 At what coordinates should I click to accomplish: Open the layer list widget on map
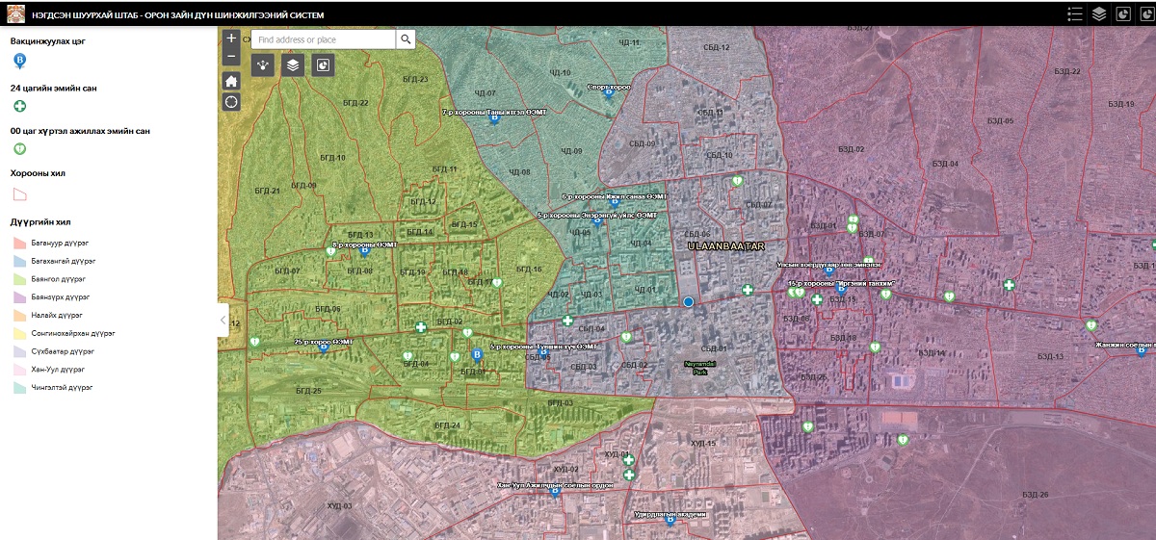pyautogui.click(x=293, y=65)
